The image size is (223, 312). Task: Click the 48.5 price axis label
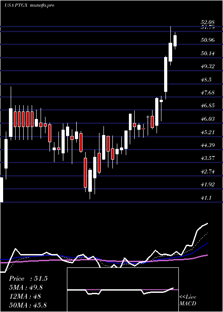coord(206,79)
